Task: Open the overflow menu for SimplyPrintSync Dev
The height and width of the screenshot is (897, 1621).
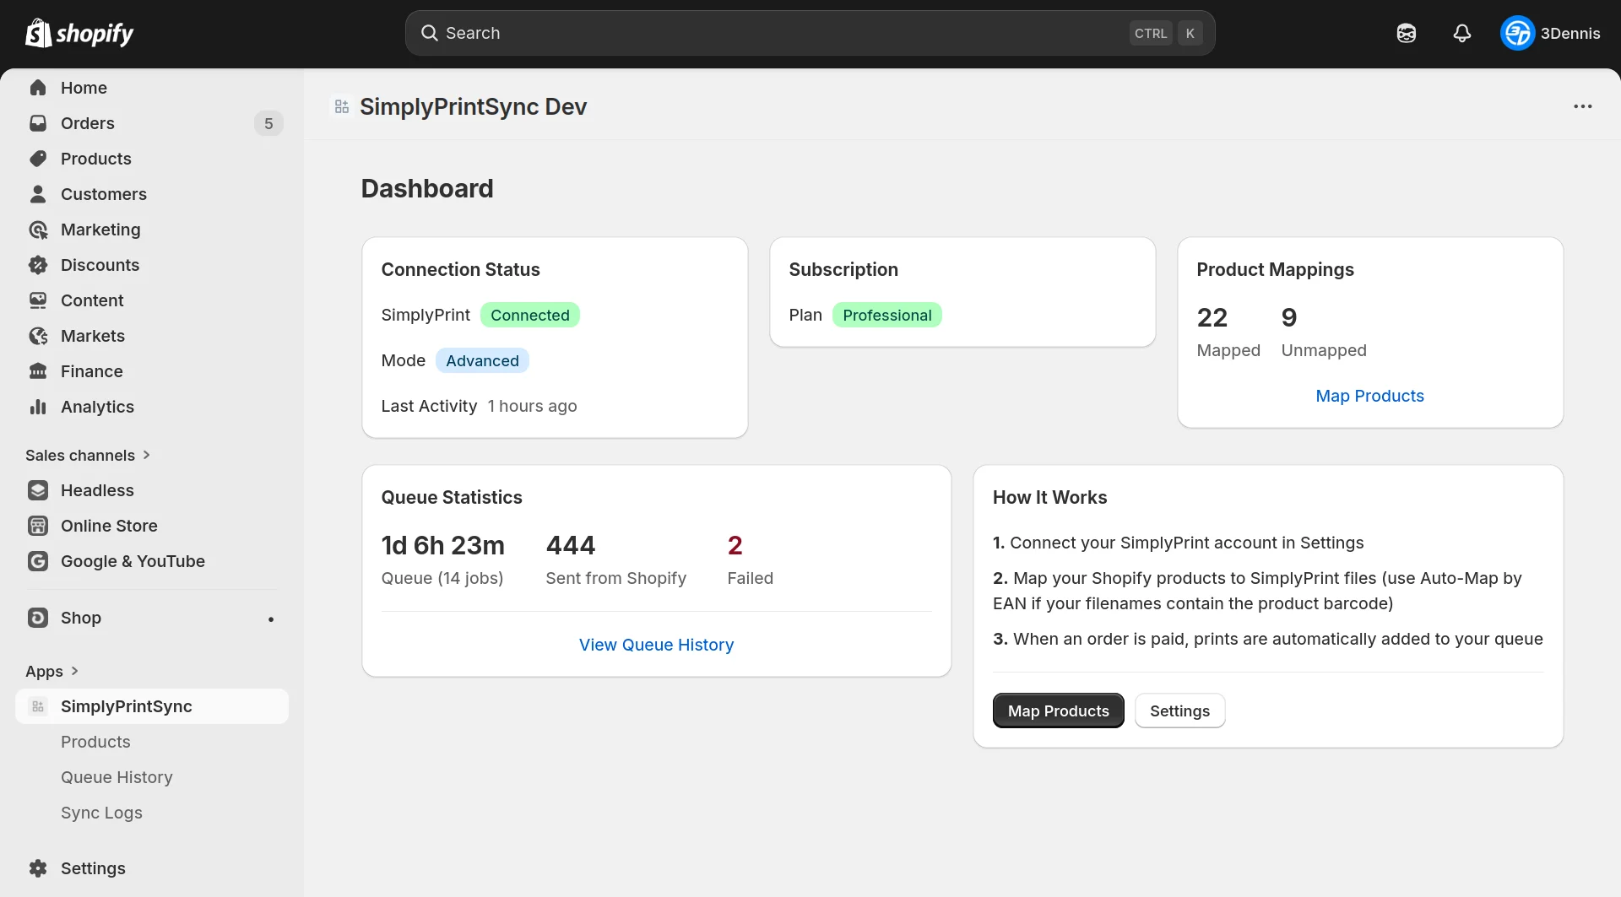Action: coord(1583,106)
